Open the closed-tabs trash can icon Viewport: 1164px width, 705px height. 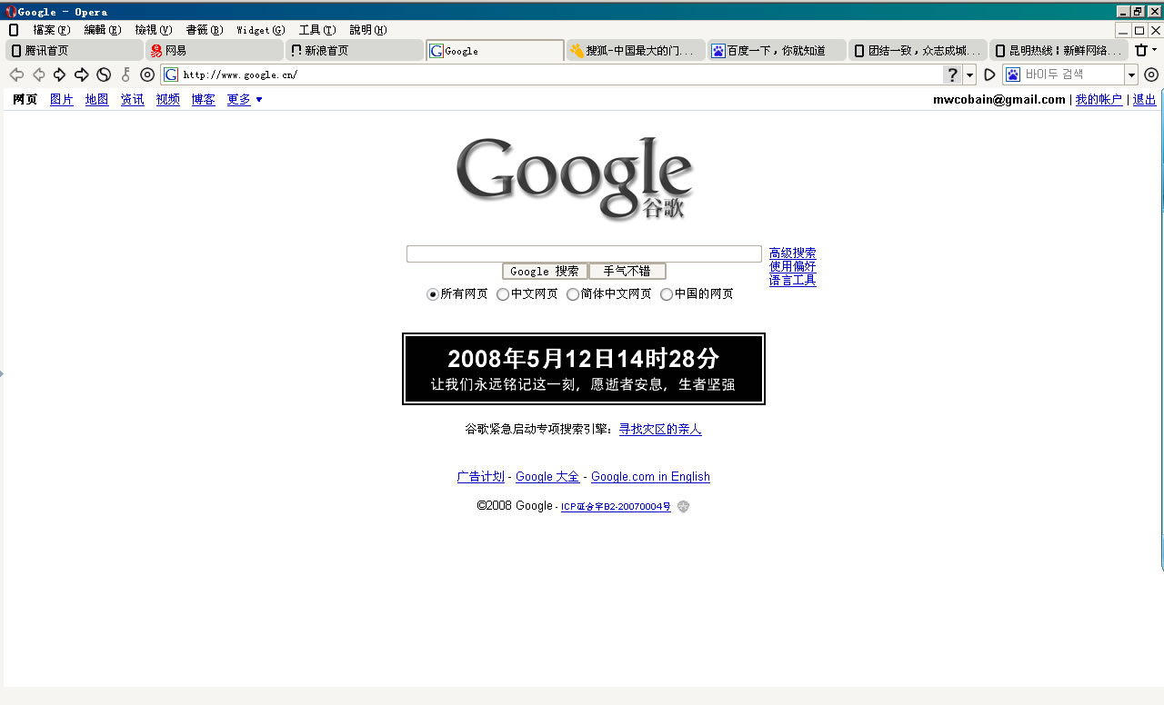(1141, 51)
